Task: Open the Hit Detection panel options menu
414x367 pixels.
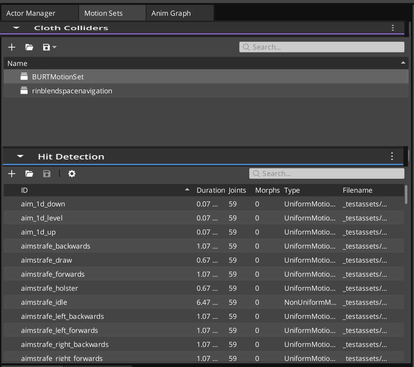Action: (x=392, y=156)
